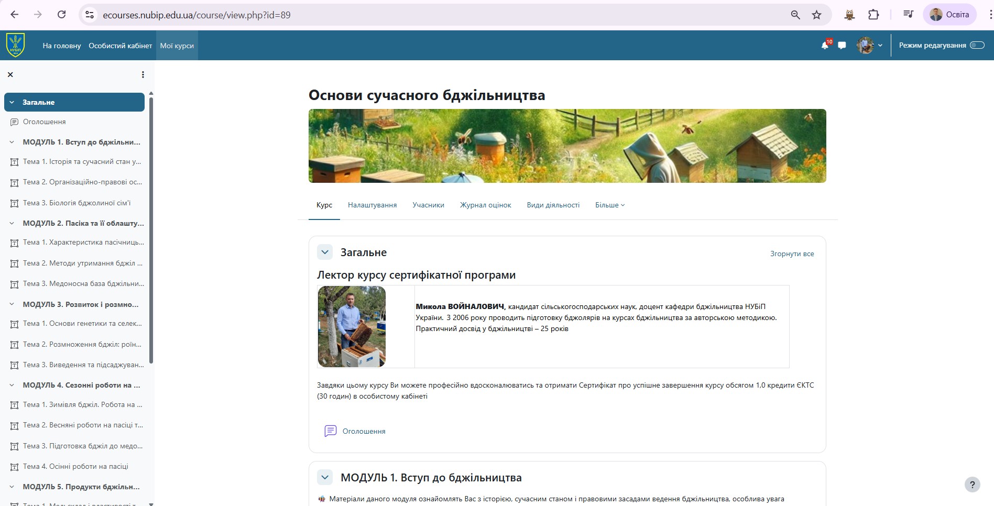Open site information icon in address bar
This screenshot has width=994, height=506.
pos(90,15)
